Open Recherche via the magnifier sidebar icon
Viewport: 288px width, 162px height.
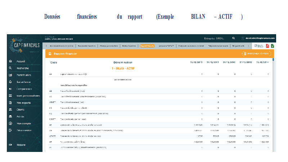tap(10, 68)
